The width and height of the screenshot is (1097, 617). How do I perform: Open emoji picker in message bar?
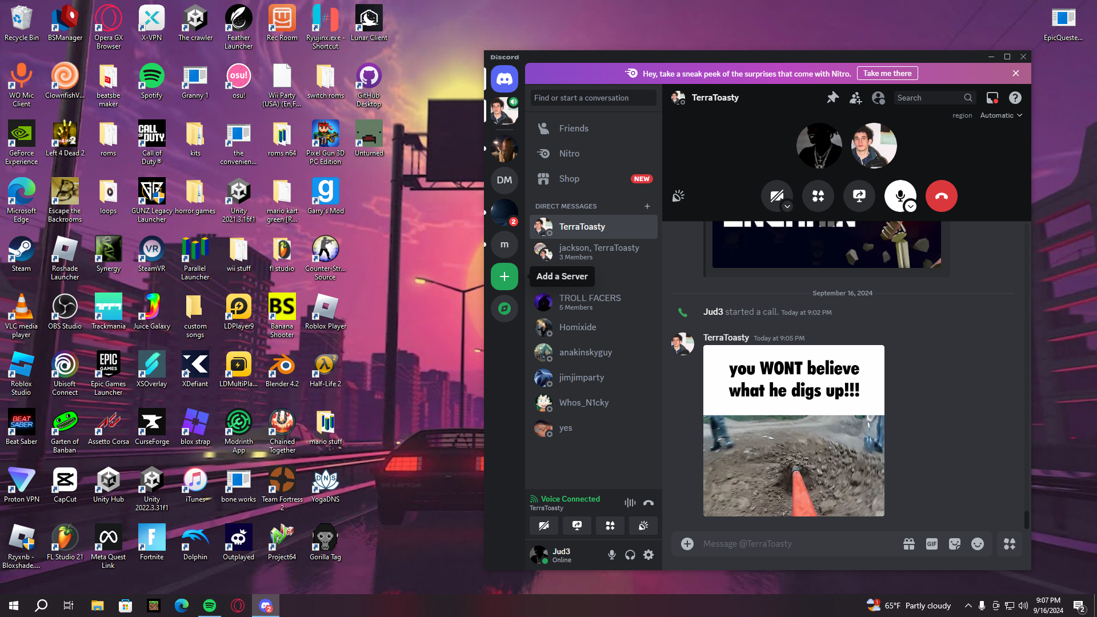977,544
